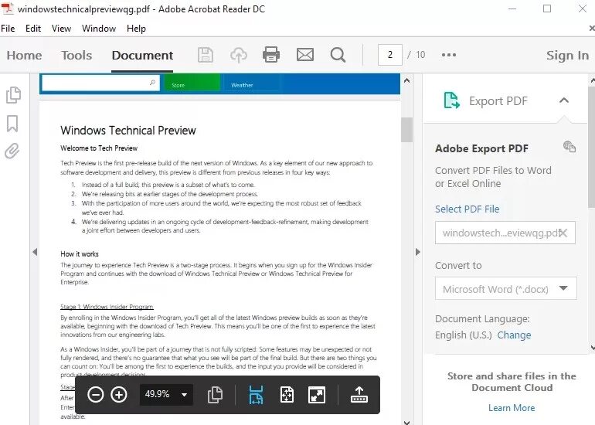Open the Edit menu
Screen dimensions: 595x425
click(33, 29)
